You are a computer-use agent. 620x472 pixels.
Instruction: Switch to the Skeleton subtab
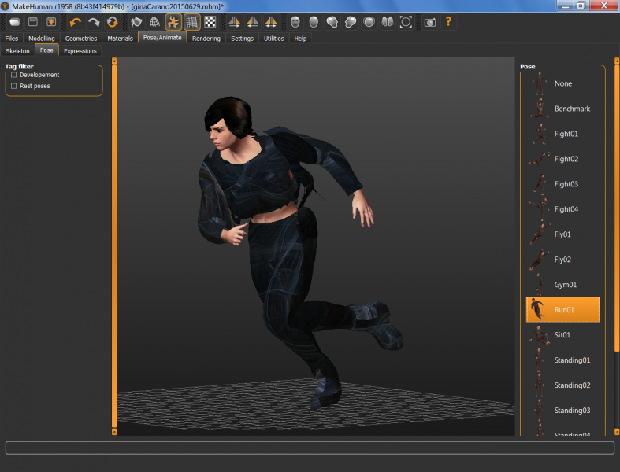[17, 51]
